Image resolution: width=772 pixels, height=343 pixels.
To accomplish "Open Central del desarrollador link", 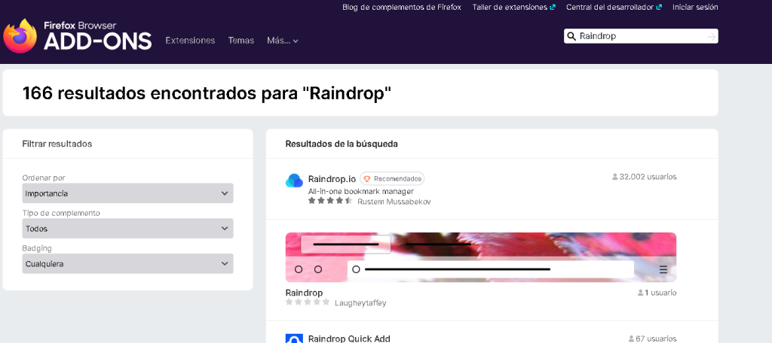I will tap(613, 8).
